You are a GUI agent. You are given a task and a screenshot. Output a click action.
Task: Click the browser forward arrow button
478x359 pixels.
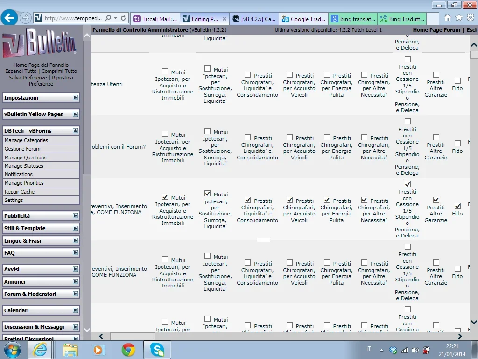[x=25, y=18]
